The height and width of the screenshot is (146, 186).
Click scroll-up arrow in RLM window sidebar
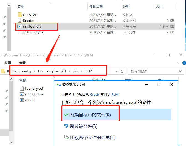(11, 79)
